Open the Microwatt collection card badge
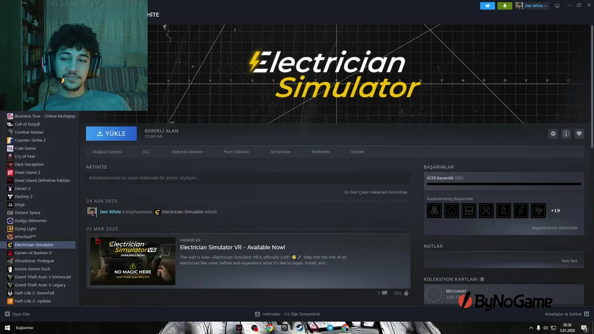 434,294
